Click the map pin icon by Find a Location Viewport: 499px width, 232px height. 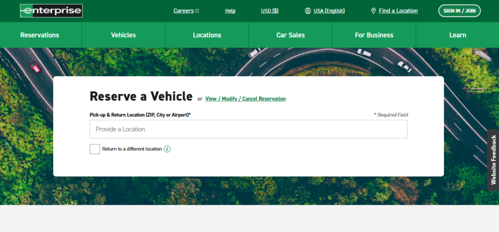pyautogui.click(x=374, y=11)
